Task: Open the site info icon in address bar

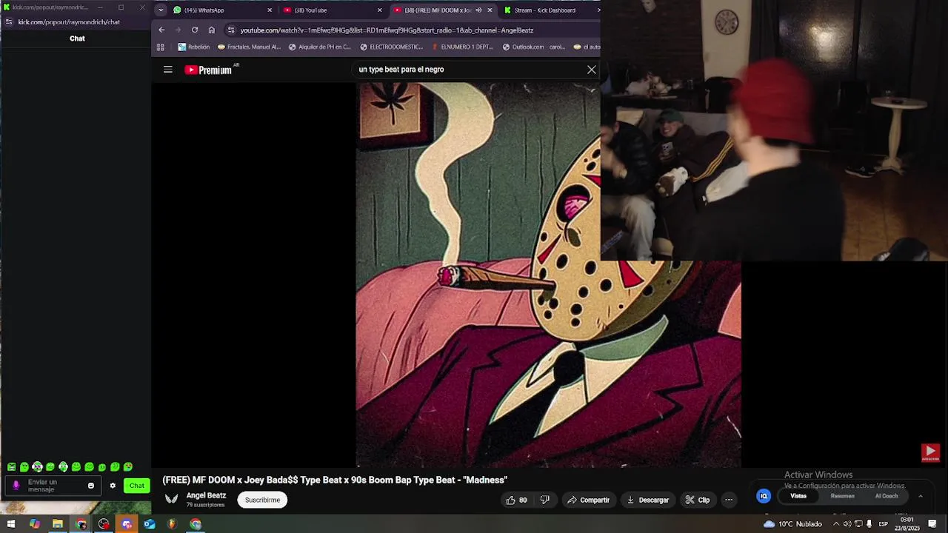Action: pos(231,30)
